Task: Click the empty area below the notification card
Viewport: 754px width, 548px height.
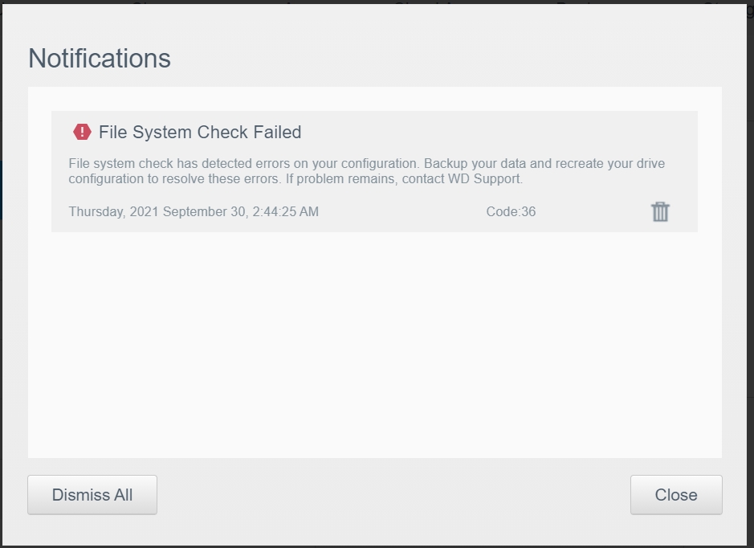Action: pyautogui.click(x=375, y=344)
